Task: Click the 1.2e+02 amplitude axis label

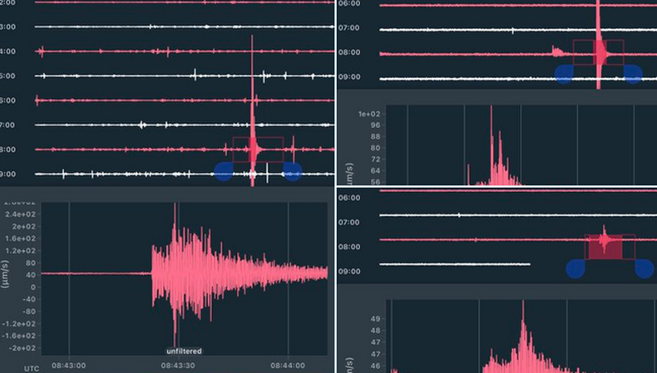Action: click(21, 251)
